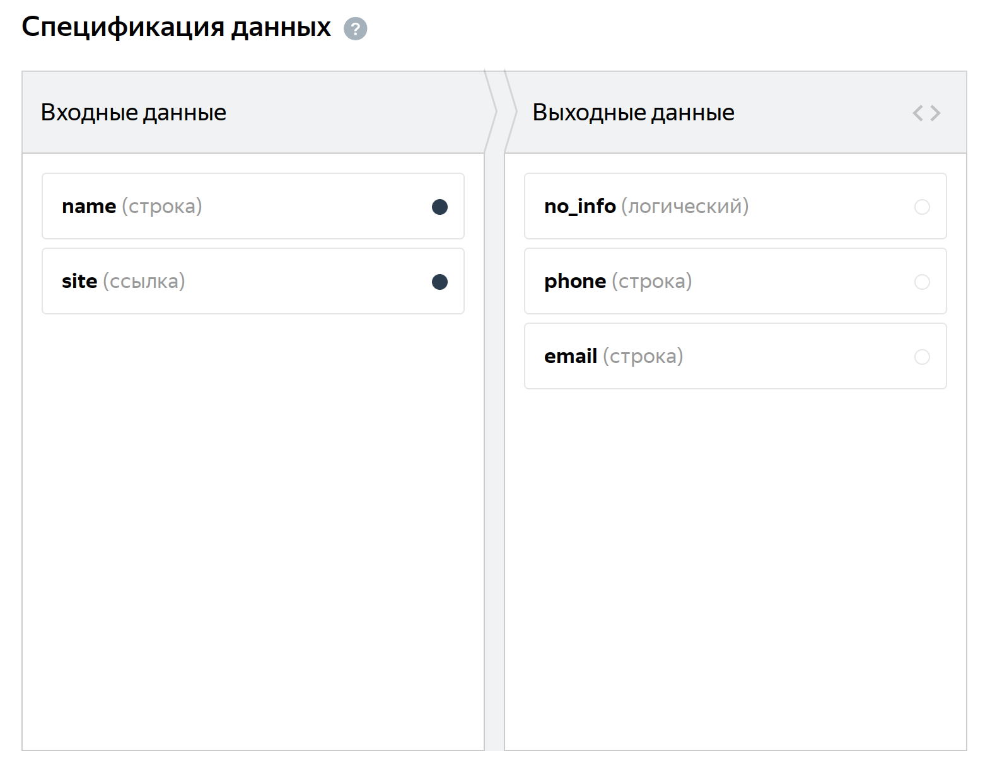Click the Спецификация данных title
Screen dimensions: 990x775
pyautogui.click(x=176, y=28)
